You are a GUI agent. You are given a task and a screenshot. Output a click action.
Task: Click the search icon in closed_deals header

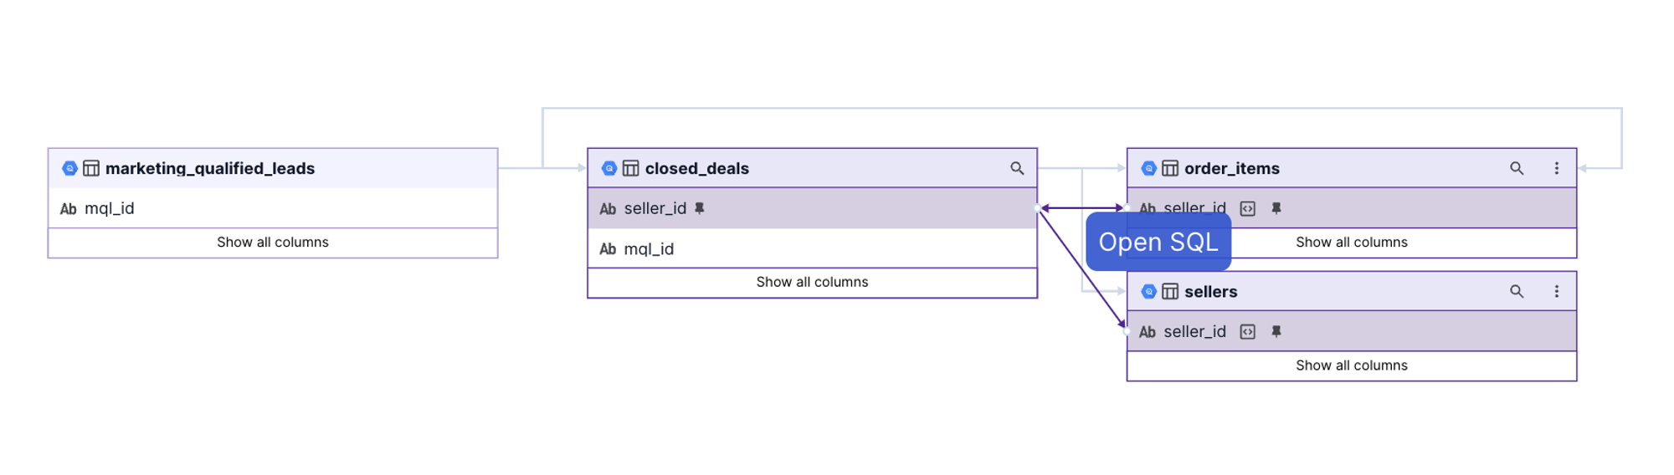coord(1016,168)
